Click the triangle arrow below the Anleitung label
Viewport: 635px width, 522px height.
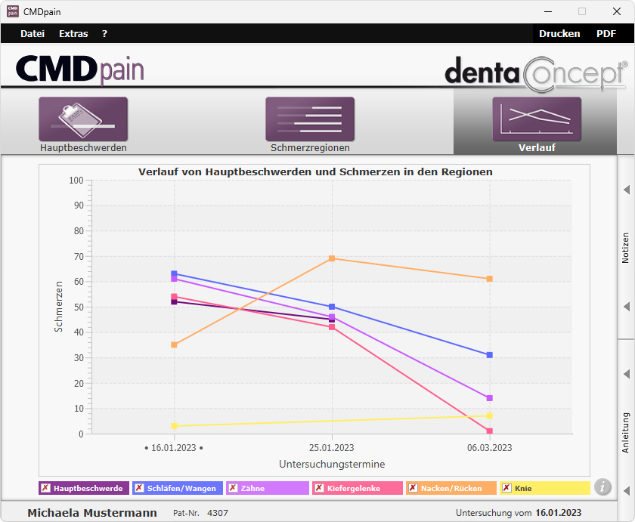point(627,491)
